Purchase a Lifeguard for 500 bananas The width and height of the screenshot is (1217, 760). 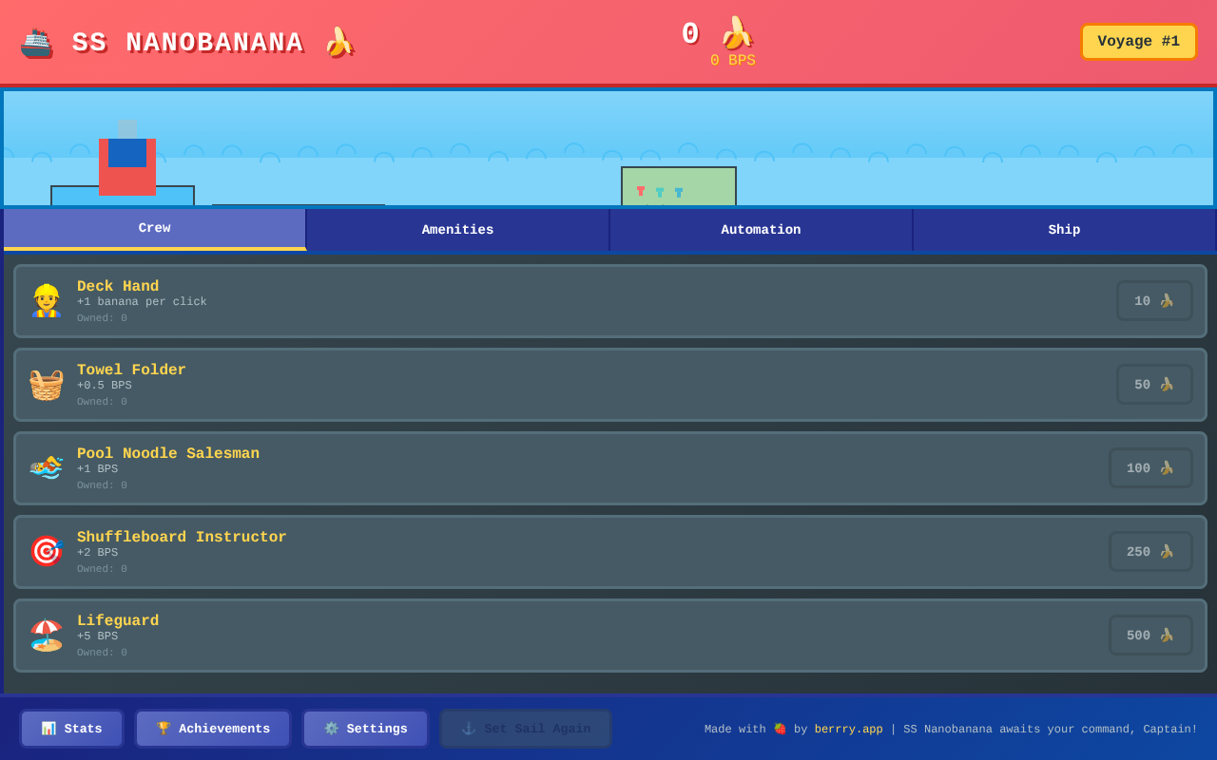coord(1150,635)
